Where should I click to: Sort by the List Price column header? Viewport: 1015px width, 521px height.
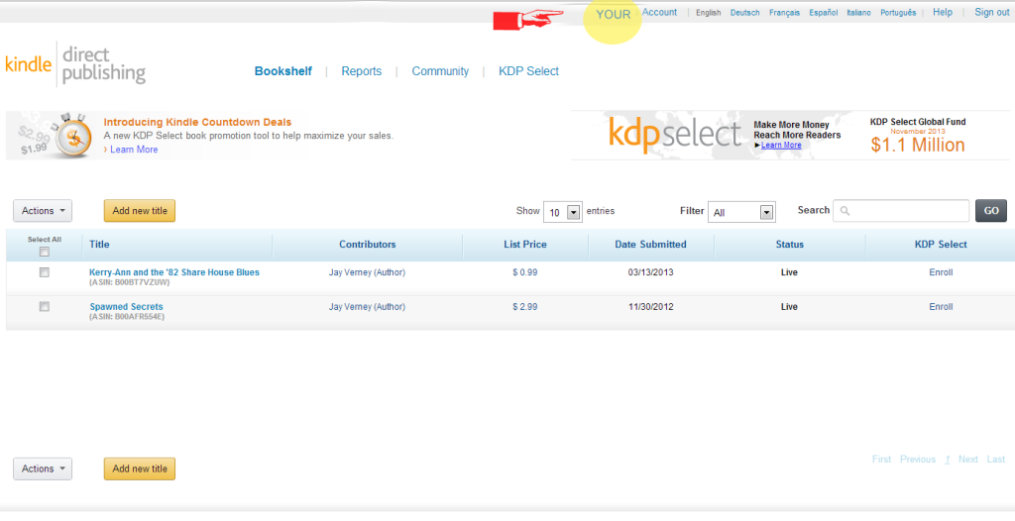[x=525, y=245]
